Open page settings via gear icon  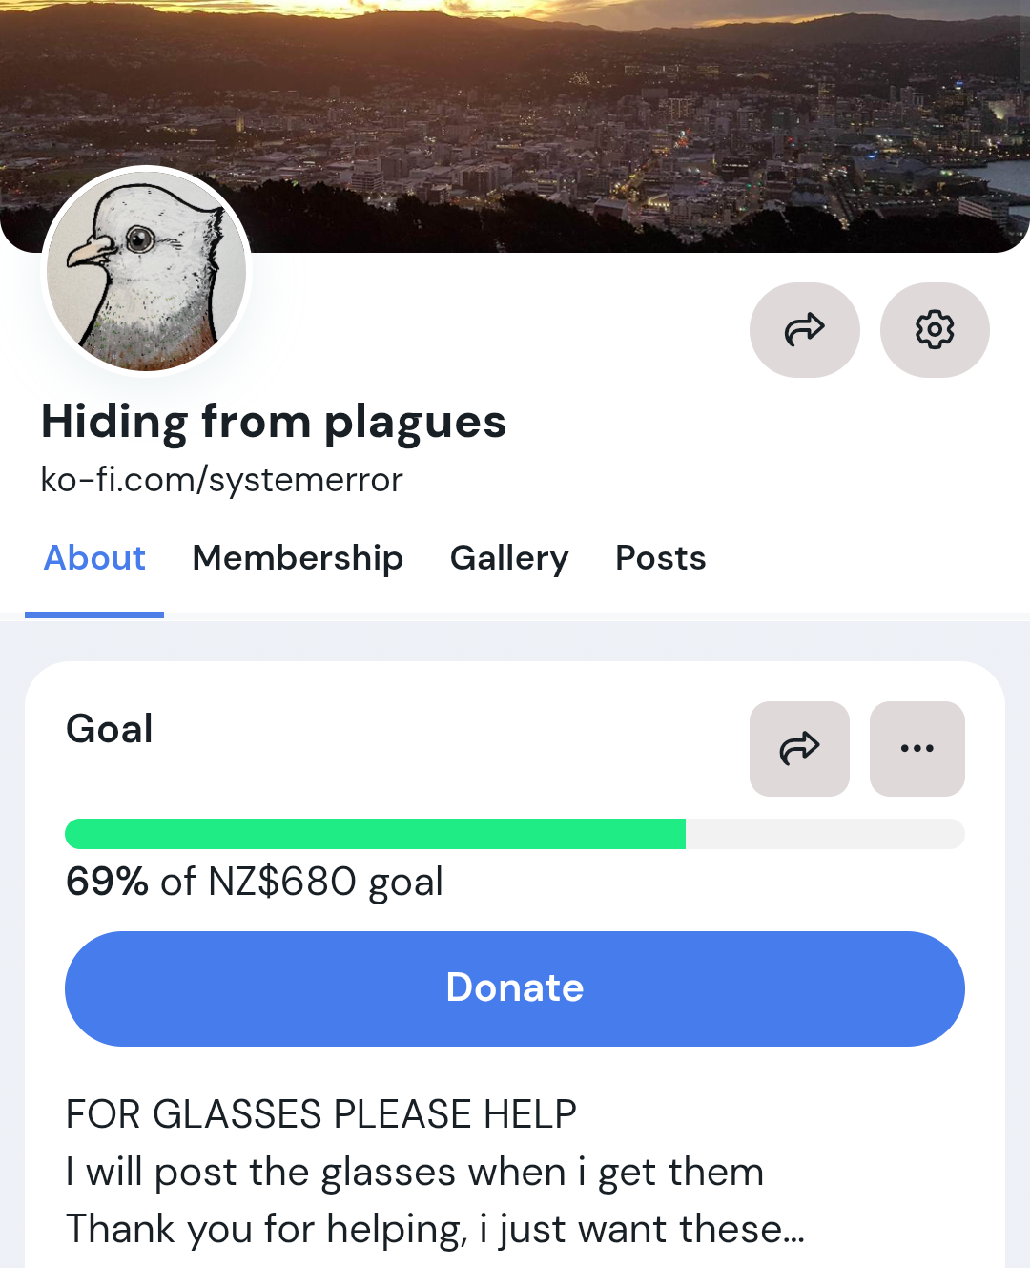coord(935,330)
